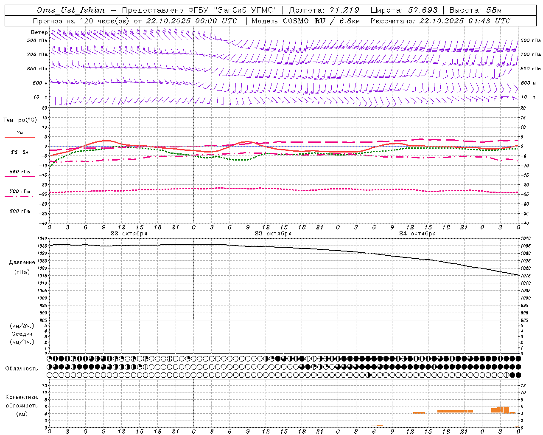Click the 24 октября date label
The height and width of the screenshot is (435, 543).
click(x=417, y=234)
